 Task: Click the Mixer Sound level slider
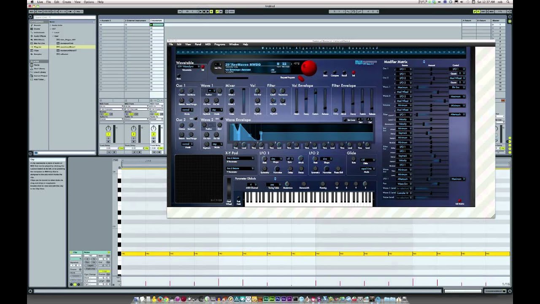(243, 100)
